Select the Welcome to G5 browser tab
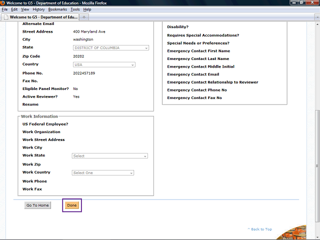The image size is (320, 240). click(x=40, y=17)
